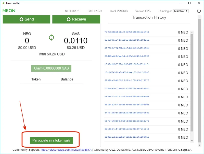Click transaction list scrollbar up arrow
Image resolution: width=204 pixels, height=154 pixels.
tap(192, 32)
